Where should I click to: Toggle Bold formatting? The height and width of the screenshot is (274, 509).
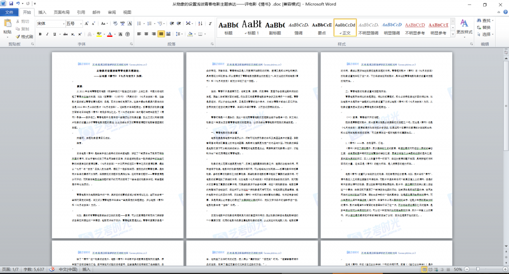pos(40,34)
